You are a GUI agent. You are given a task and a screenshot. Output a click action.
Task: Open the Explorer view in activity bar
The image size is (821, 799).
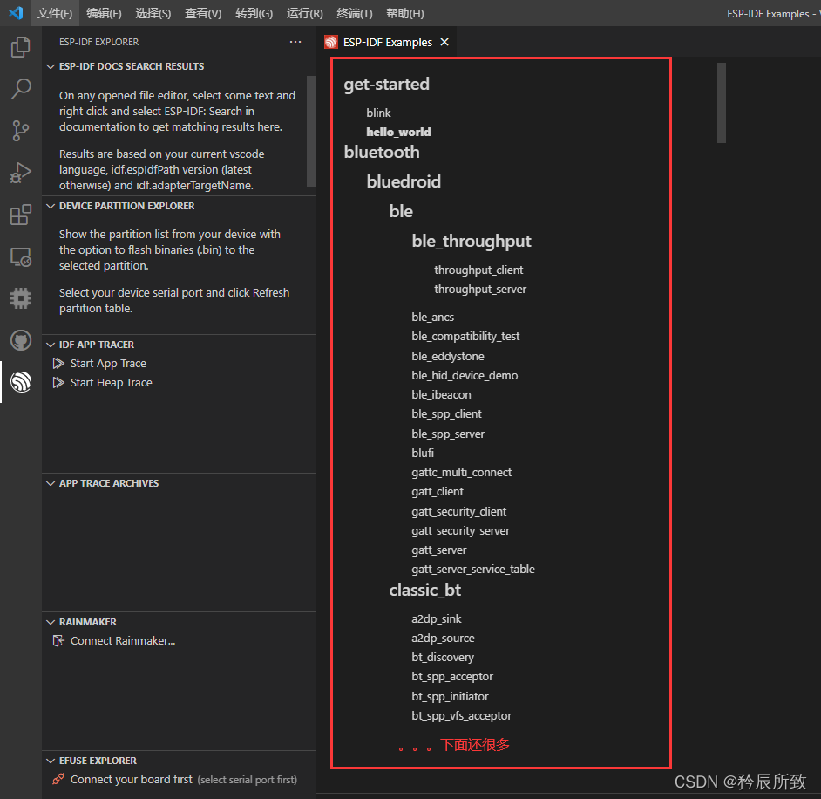(x=21, y=47)
